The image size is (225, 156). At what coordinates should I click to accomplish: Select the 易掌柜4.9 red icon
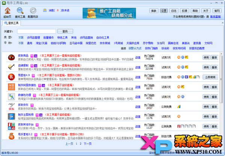click(11, 77)
